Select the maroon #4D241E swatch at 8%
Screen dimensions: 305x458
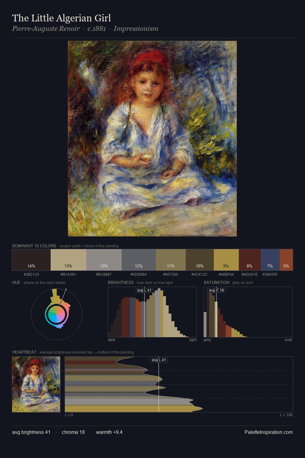pyautogui.click(x=250, y=260)
